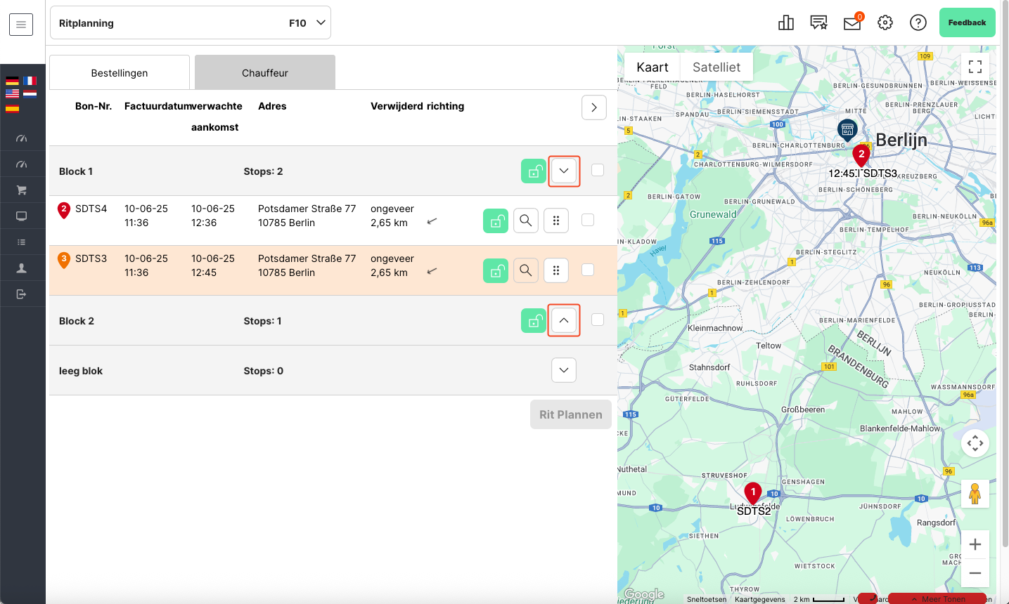This screenshot has height=604, width=1009.
Task: Open the lower speedometer dashboard icon in sidebar
Action: (x=22, y=164)
